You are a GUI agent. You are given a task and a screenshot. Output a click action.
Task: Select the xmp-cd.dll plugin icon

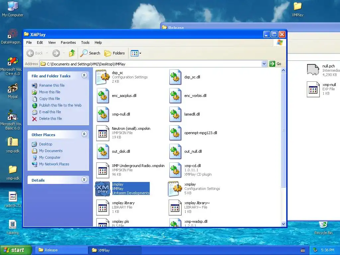coord(175,170)
